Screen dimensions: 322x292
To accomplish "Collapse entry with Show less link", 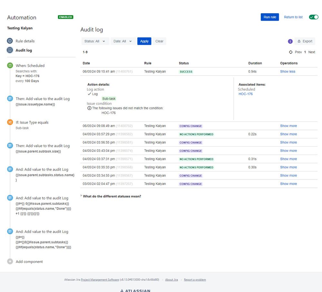I will [288, 72].
